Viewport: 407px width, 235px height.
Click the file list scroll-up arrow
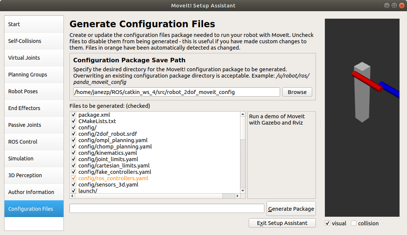243,115
